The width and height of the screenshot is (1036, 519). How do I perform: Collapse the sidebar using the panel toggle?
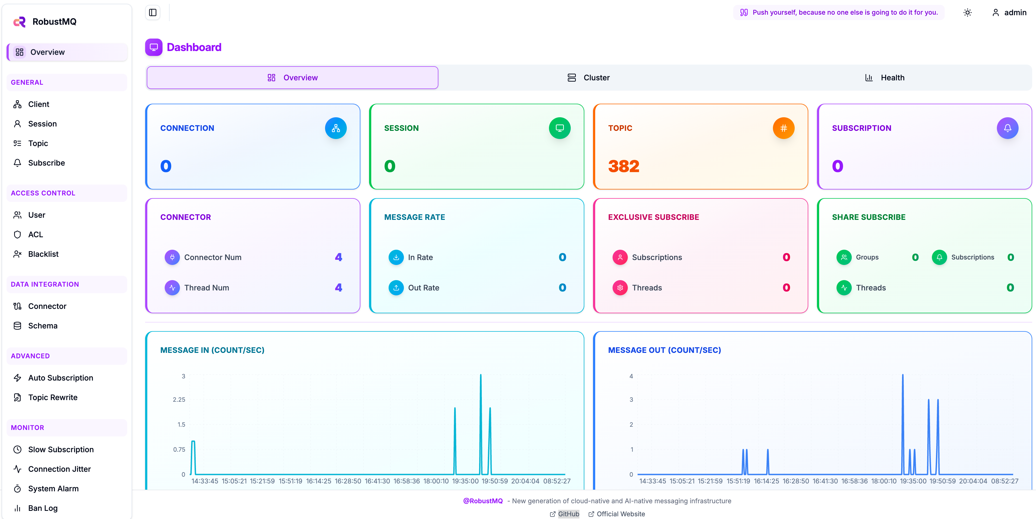pyautogui.click(x=152, y=12)
